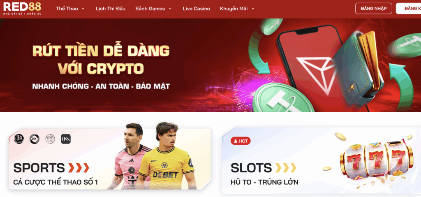Click the Đăng Nhập button

tap(373, 8)
